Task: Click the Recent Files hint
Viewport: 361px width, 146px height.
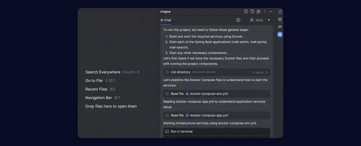Action: click(96, 89)
